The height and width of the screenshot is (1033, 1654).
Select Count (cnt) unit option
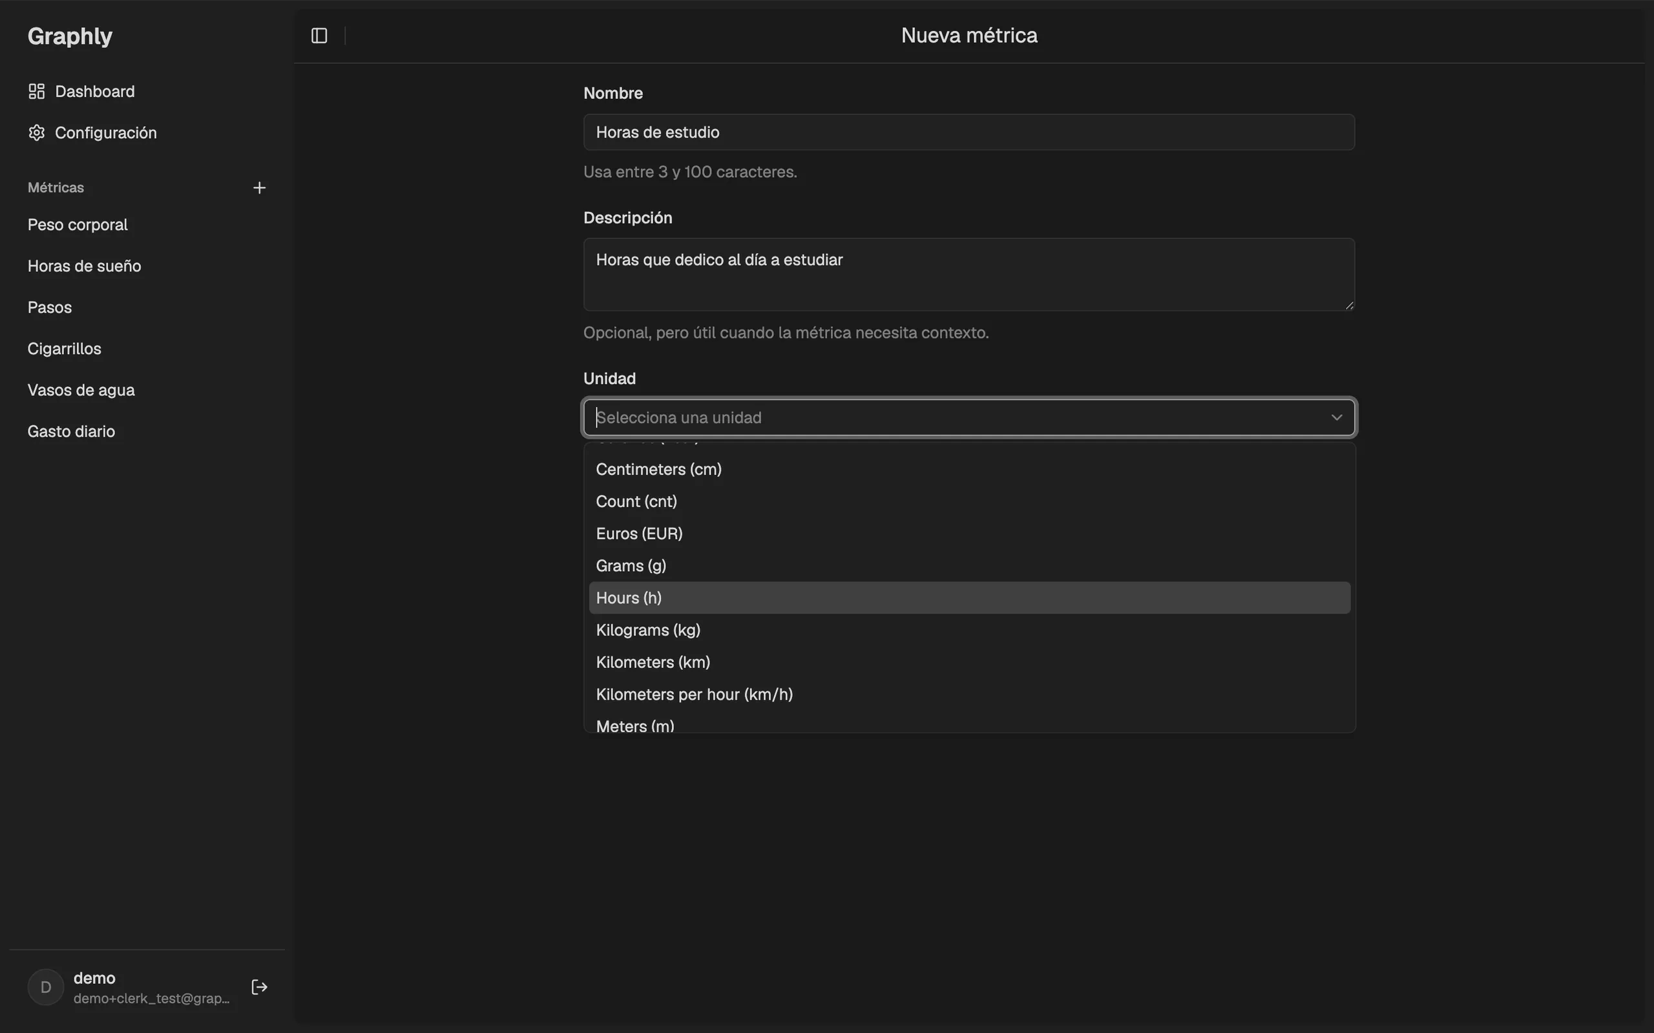coord(969,501)
